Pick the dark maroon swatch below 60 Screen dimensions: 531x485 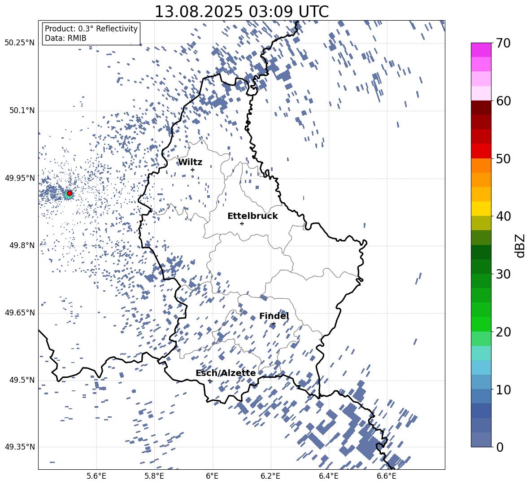point(481,108)
